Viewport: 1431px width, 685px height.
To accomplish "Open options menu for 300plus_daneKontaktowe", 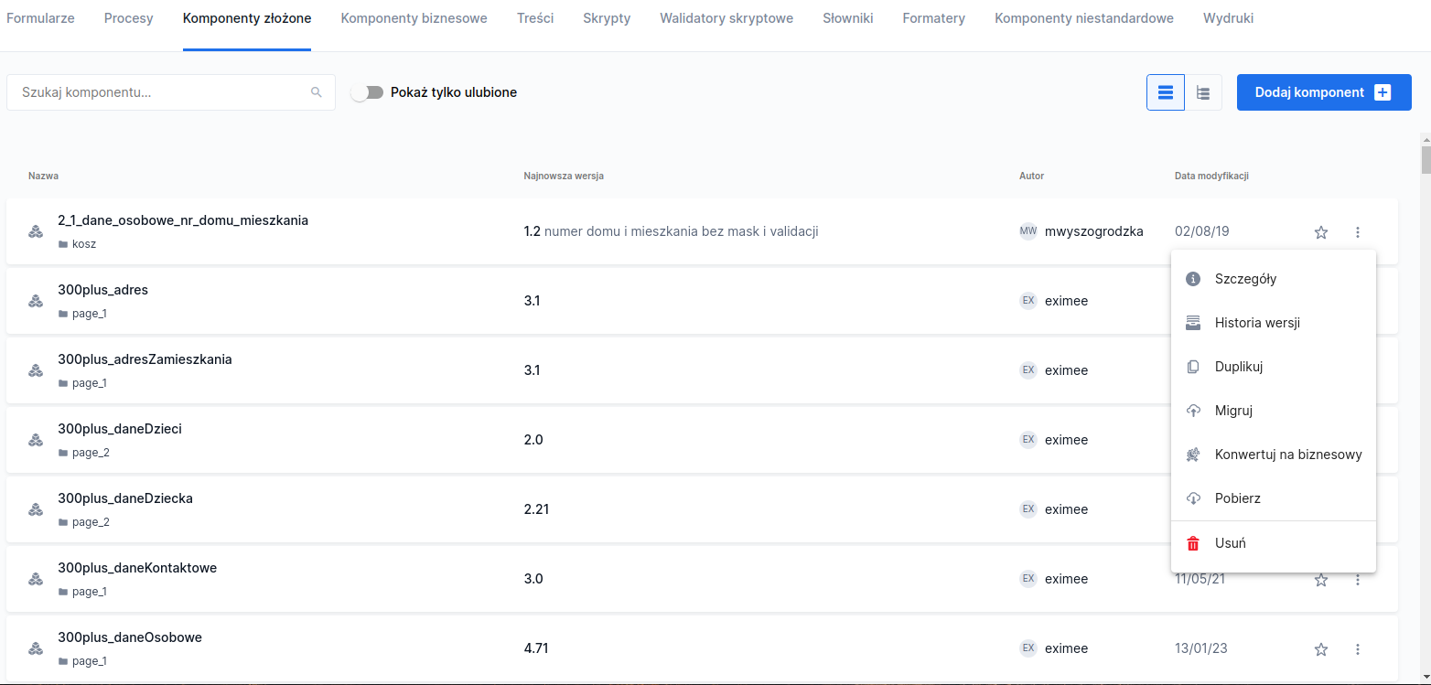I will pyautogui.click(x=1358, y=580).
